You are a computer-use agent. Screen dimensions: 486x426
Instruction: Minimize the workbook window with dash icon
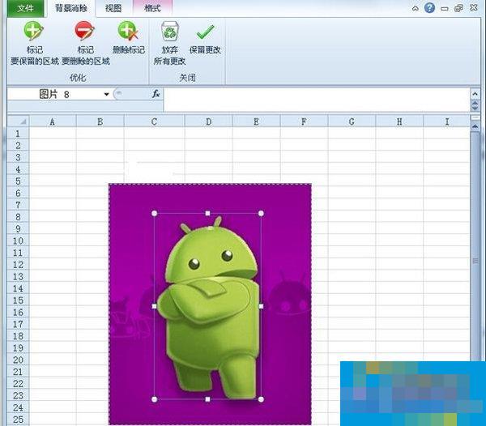click(444, 9)
